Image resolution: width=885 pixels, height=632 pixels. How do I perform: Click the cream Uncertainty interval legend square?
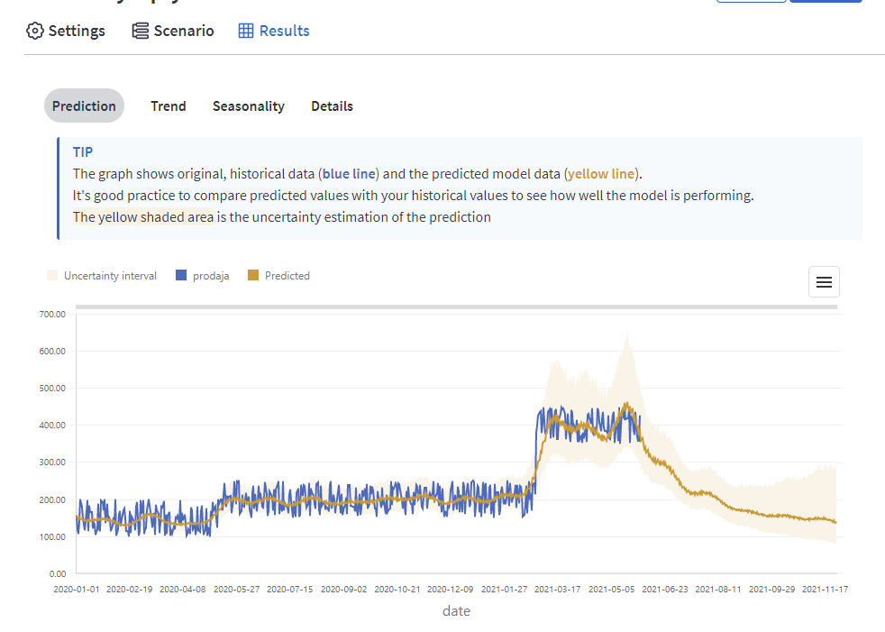point(51,275)
